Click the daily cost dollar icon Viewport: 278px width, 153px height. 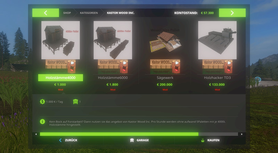click(x=42, y=101)
